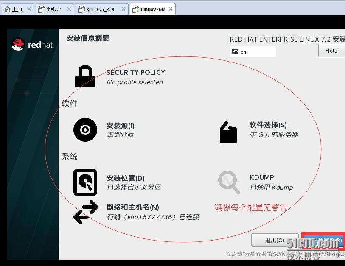
Task: Click the running VM icon on Linux7-60 tab
Action: [x=135, y=9]
